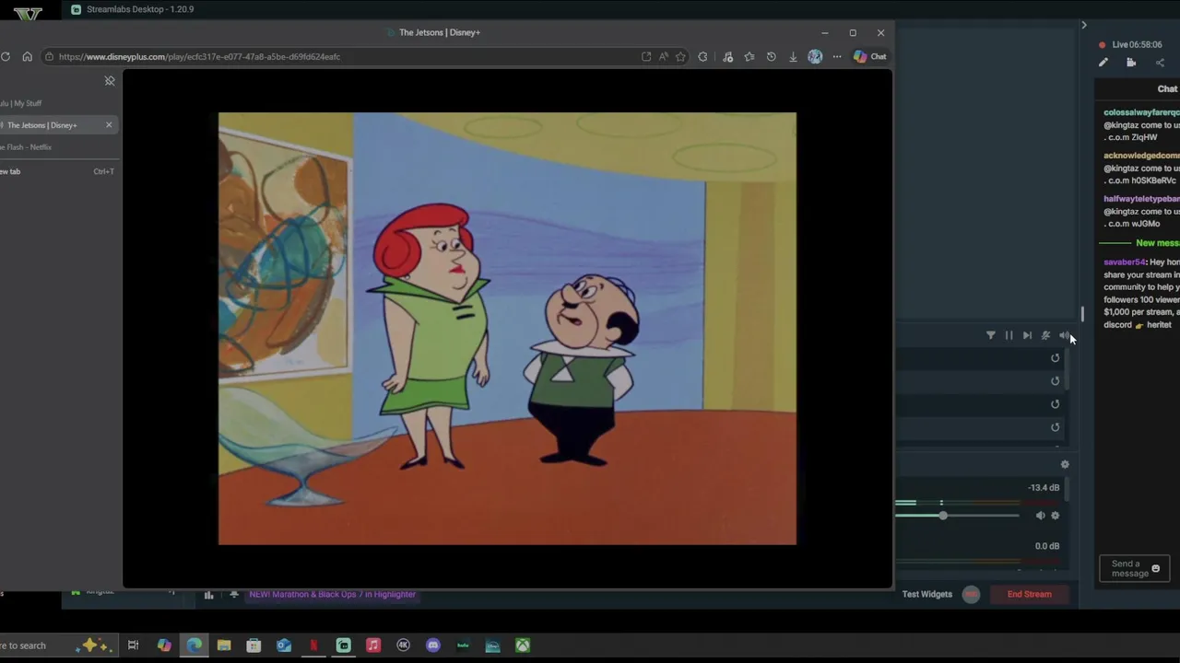The width and height of the screenshot is (1180, 663).
Task: Open browser downloads arrow icon
Action: coord(793,56)
